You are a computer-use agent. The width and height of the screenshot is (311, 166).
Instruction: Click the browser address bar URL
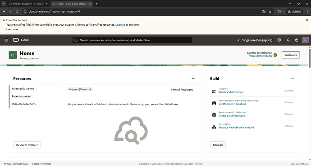pos(55,12)
